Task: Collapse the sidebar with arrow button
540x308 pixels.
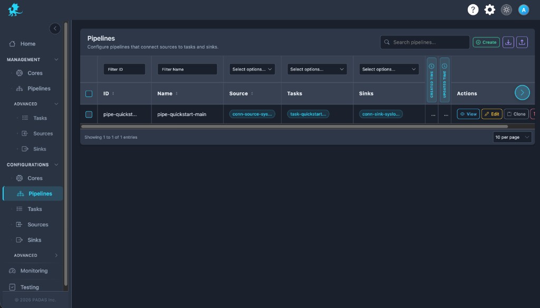Action: pos(55,28)
